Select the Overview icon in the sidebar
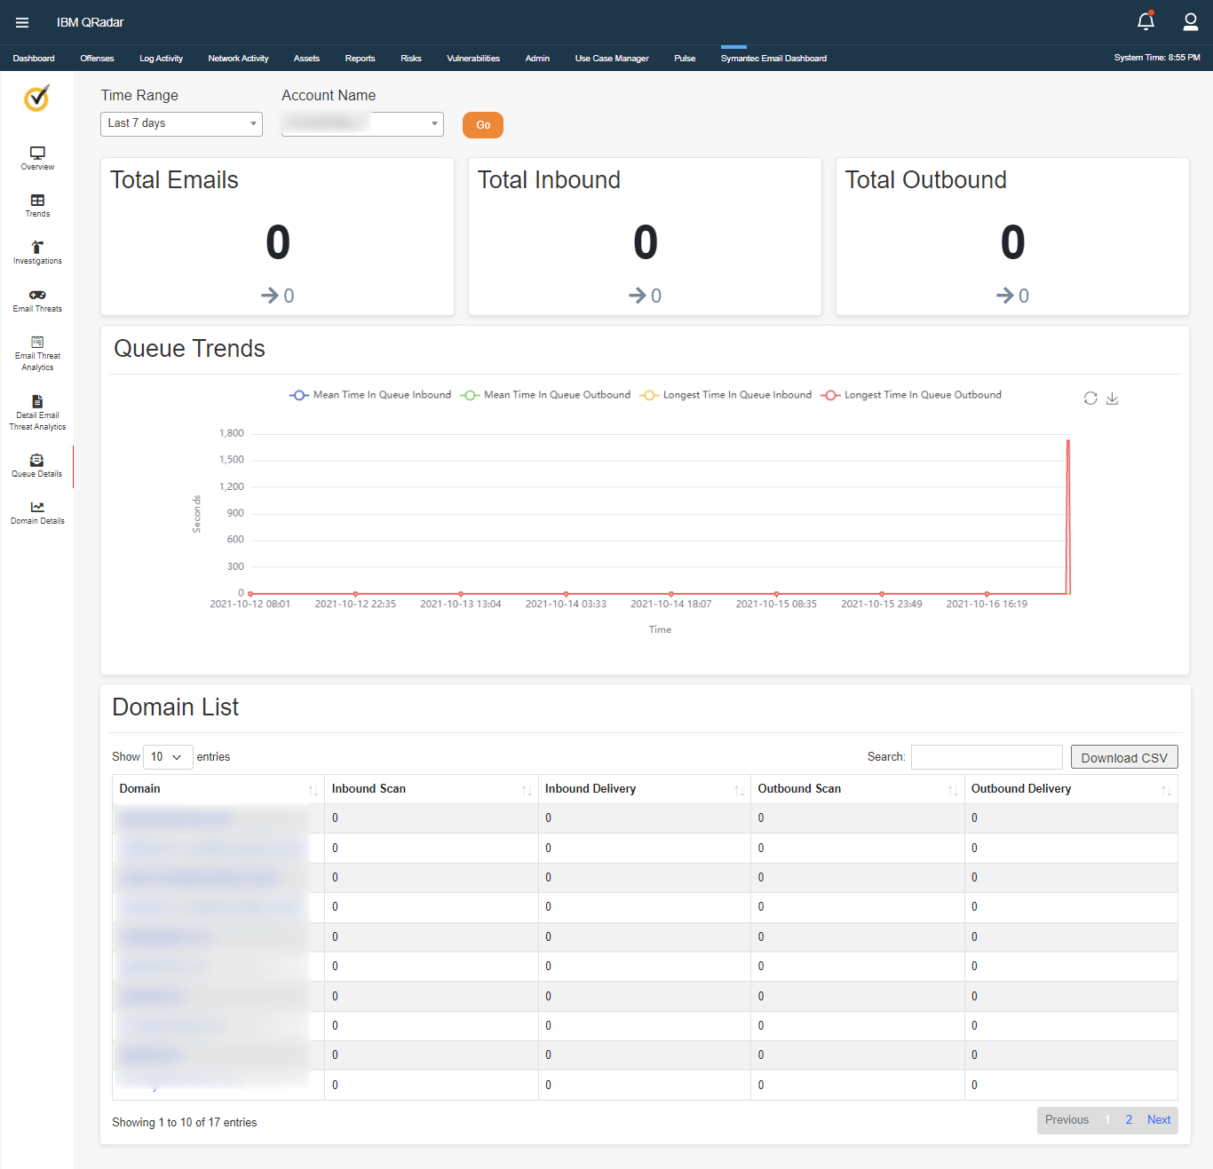 tap(36, 158)
